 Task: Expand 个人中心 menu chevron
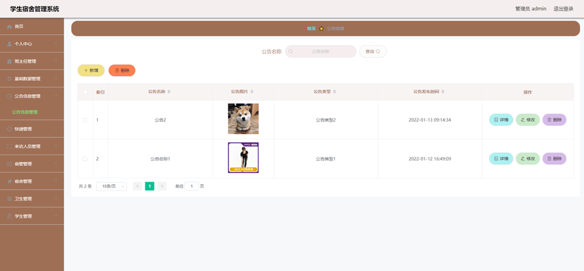(x=56, y=43)
